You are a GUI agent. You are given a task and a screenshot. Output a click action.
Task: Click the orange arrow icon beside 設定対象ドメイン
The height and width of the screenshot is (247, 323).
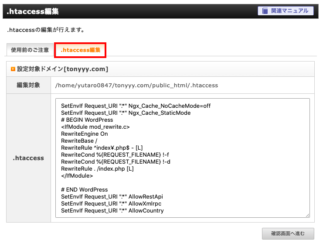(x=13, y=69)
